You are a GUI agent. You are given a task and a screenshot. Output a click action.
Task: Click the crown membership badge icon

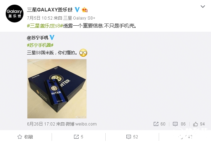point(85,10)
